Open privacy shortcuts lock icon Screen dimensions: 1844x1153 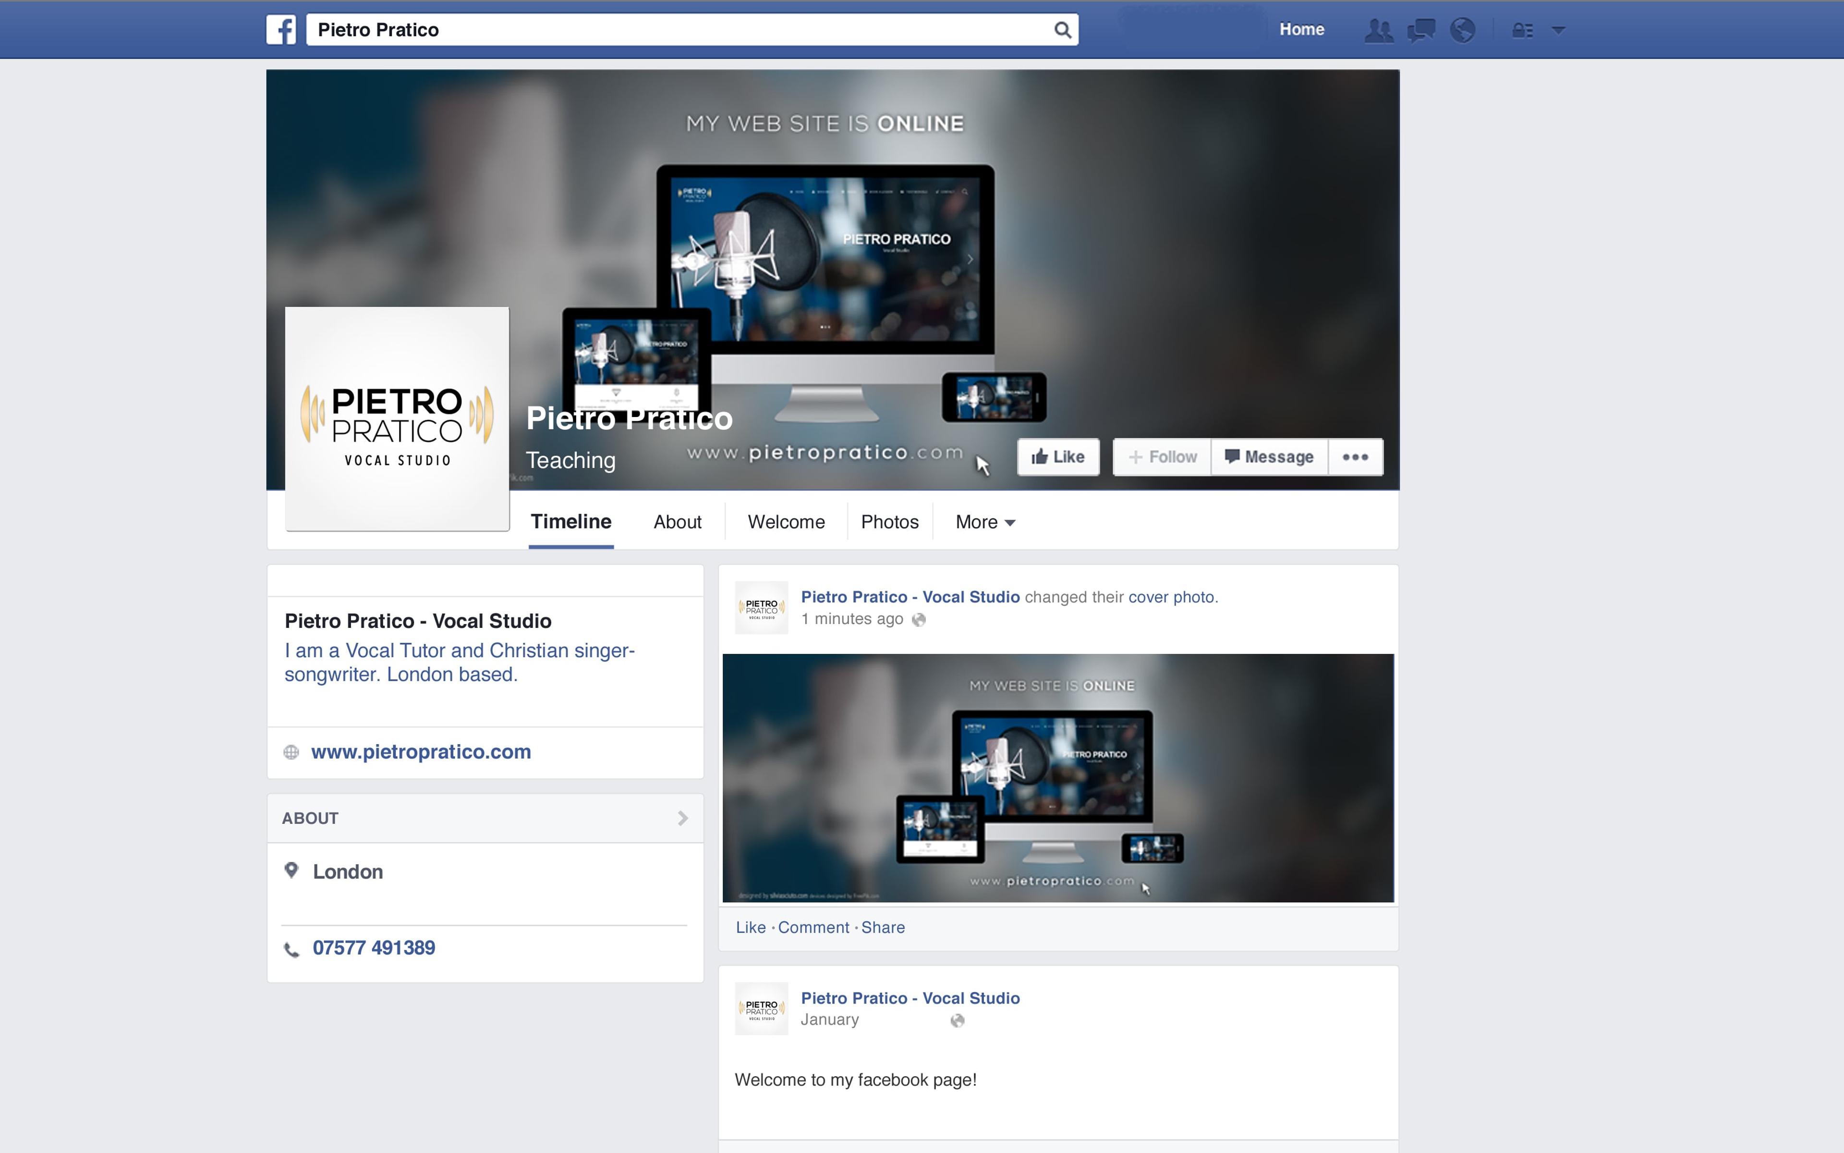pos(1522,30)
